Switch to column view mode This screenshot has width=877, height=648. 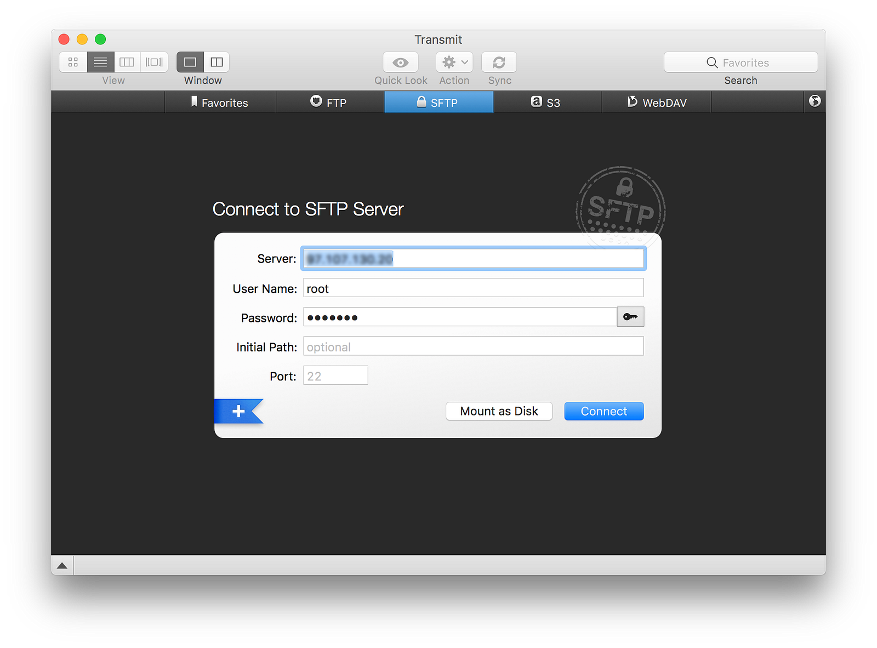(127, 62)
